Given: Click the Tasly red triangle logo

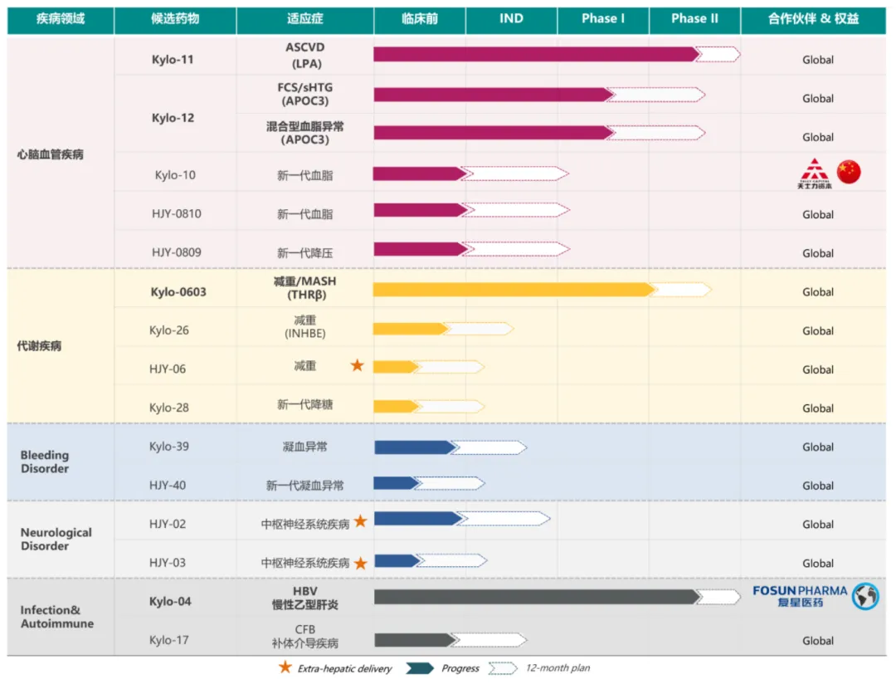Looking at the screenshot, I should coord(813,173).
